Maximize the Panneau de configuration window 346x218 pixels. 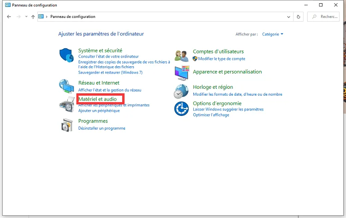tap(321, 5)
